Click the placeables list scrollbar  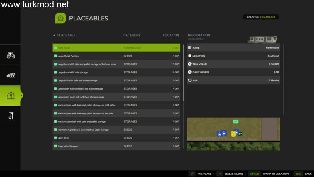tap(183, 73)
